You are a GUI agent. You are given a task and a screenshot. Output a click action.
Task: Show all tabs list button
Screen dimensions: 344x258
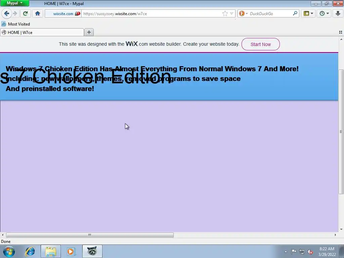coord(341,32)
